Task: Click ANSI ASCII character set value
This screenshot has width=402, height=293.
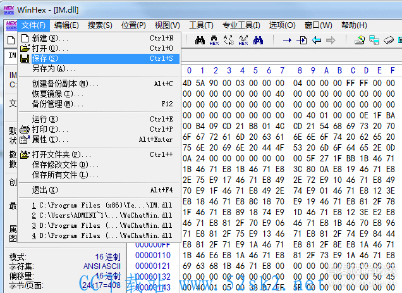Action: coord(102,266)
